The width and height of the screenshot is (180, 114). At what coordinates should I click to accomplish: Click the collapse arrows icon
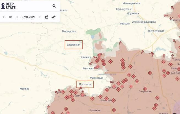[53, 17]
